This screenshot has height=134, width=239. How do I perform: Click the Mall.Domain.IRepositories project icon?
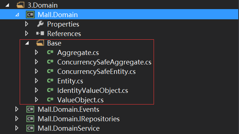pos(30,119)
